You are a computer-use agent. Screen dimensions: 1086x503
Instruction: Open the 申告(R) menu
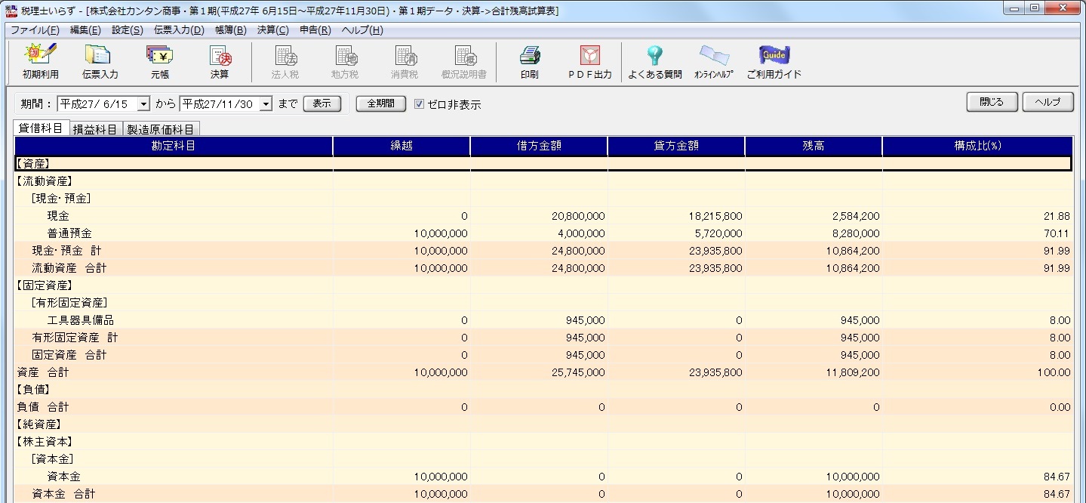pyautogui.click(x=315, y=30)
